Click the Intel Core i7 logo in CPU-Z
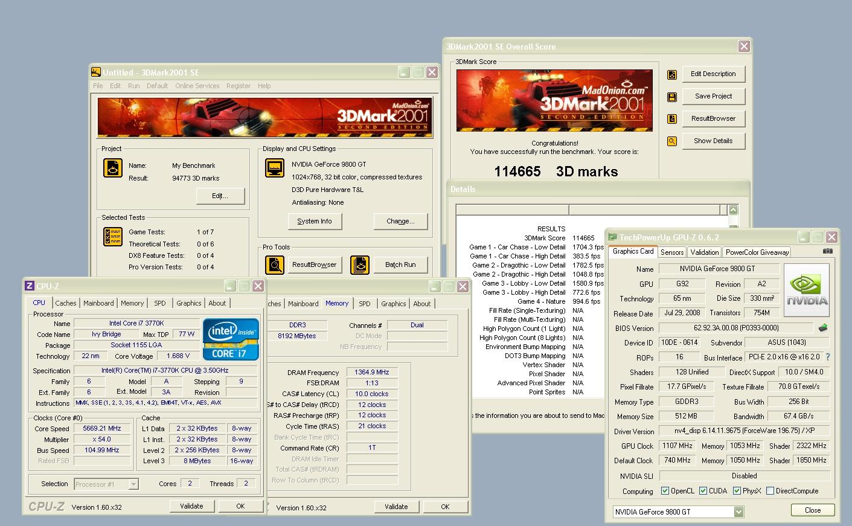This screenshot has height=526, width=852. coord(231,338)
